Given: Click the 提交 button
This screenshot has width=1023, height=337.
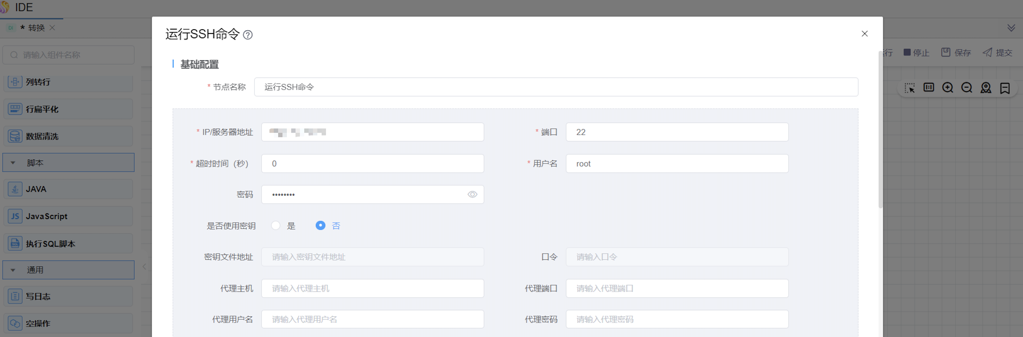Looking at the screenshot, I should coord(997,53).
